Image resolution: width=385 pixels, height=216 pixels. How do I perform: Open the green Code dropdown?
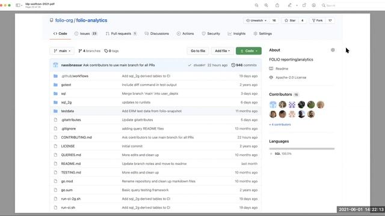(x=248, y=51)
